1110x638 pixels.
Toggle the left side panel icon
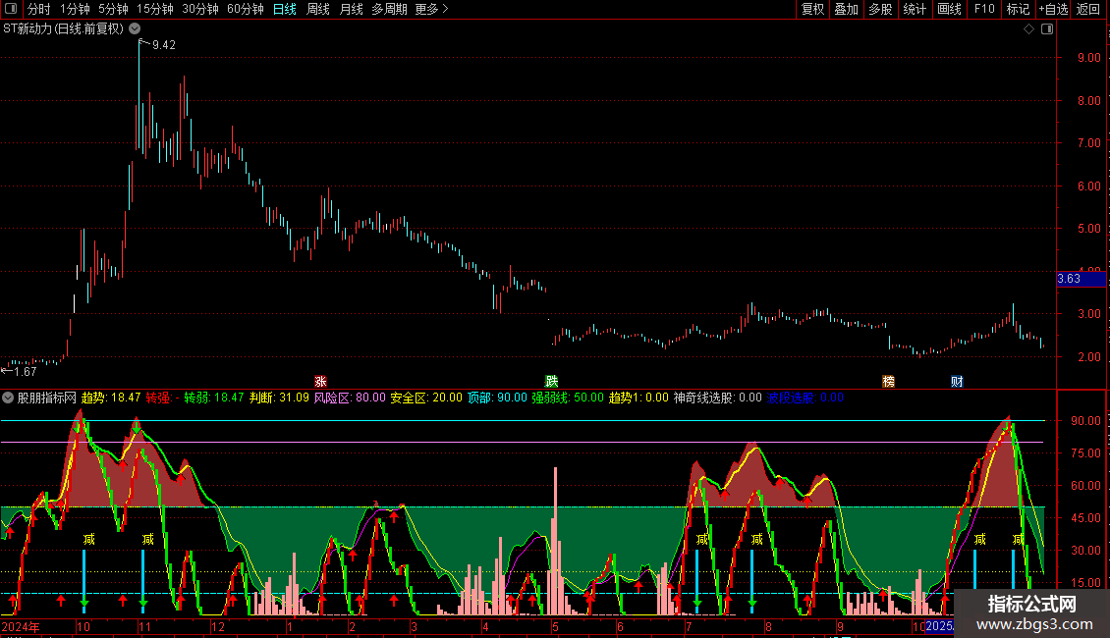click(11, 9)
